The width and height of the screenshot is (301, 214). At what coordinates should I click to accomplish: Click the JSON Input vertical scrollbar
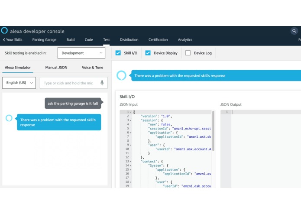click(213, 130)
